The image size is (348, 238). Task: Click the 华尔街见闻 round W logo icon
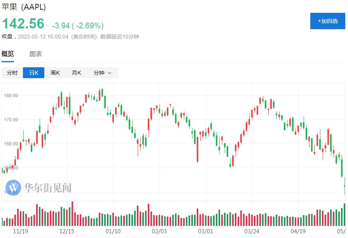click(x=13, y=187)
